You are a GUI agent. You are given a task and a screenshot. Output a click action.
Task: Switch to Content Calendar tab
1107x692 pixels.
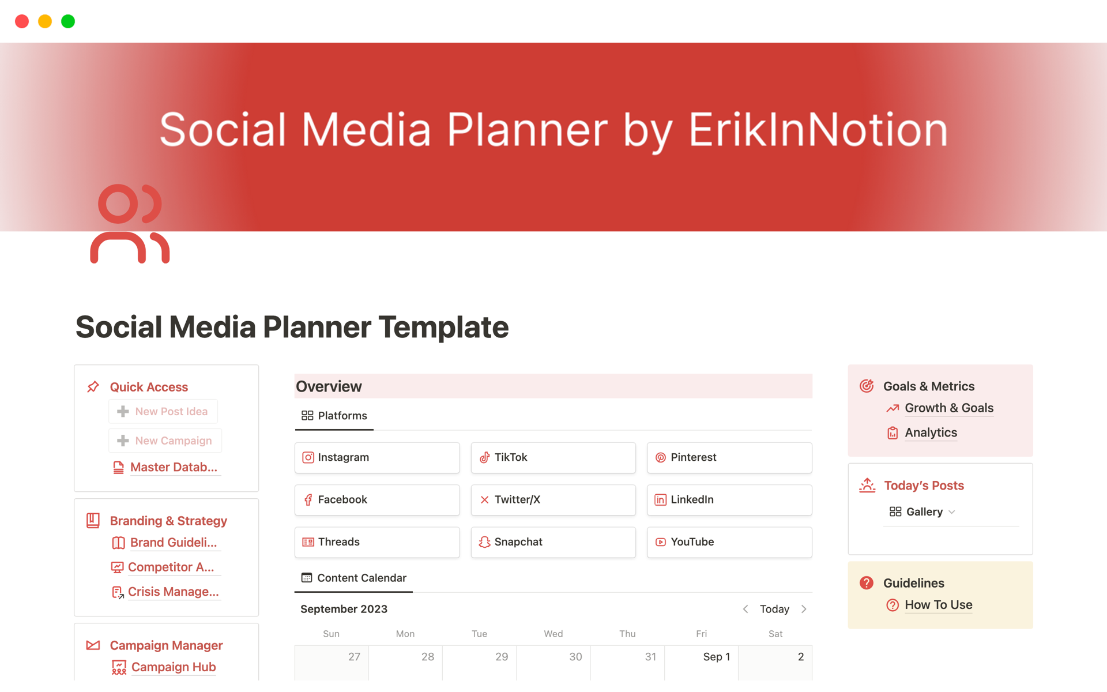tap(354, 577)
